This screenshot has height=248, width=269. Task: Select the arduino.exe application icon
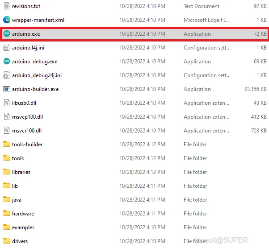click(7, 34)
